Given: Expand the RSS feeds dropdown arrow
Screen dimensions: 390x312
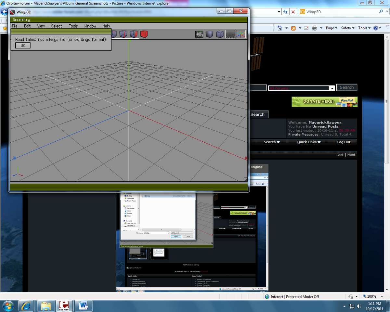Looking at the screenshot, I should point(300,28).
